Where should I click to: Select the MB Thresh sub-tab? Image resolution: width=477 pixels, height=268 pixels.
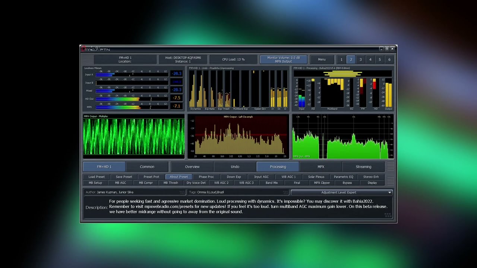(171, 183)
